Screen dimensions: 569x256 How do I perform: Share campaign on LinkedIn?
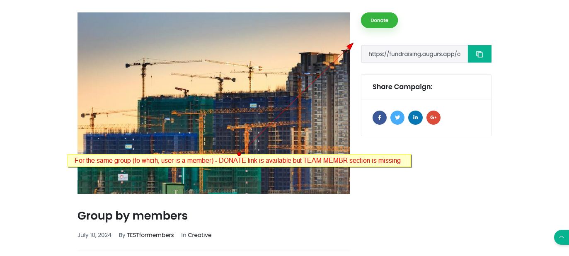[x=415, y=118]
